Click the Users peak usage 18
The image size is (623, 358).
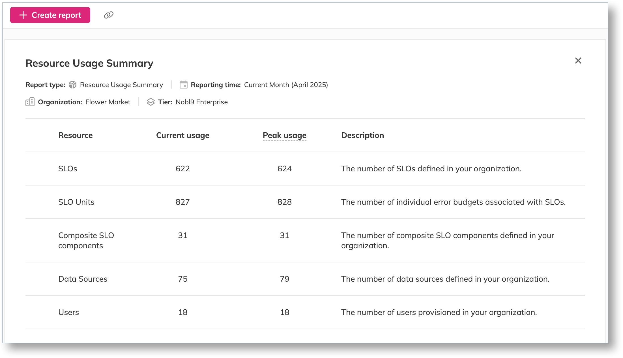[x=285, y=312]
